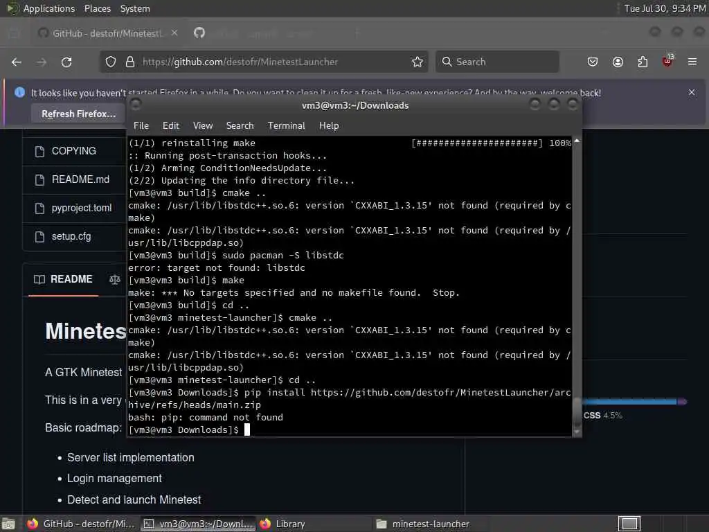Click the 'Server list implementation' bullet text
The width and height of the screenshot is (709, 532).
click(x=131, y=458)
